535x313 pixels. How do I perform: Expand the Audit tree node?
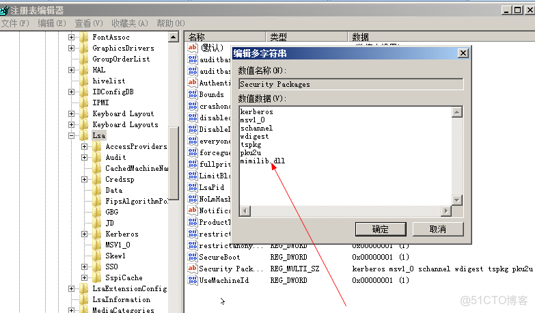(x=84, y=157)
